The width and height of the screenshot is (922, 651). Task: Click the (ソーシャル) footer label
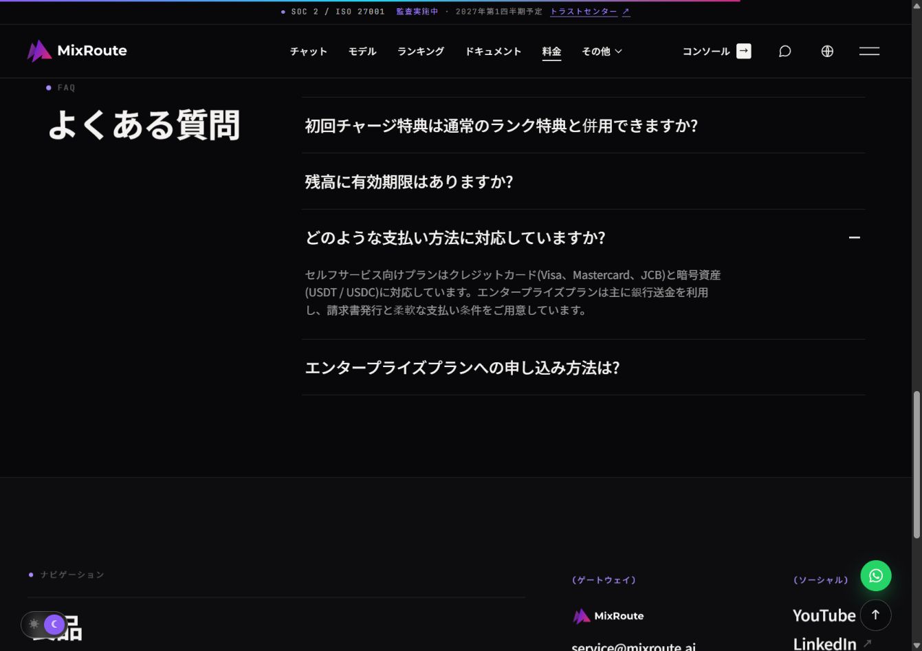tap(820, 580)
